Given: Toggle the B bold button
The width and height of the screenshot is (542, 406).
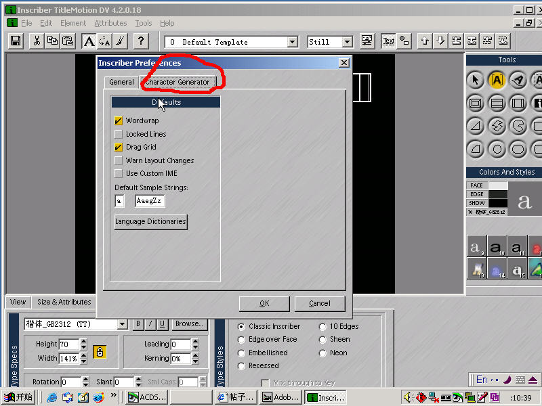Looking at the screenshot, I should 138,324.
